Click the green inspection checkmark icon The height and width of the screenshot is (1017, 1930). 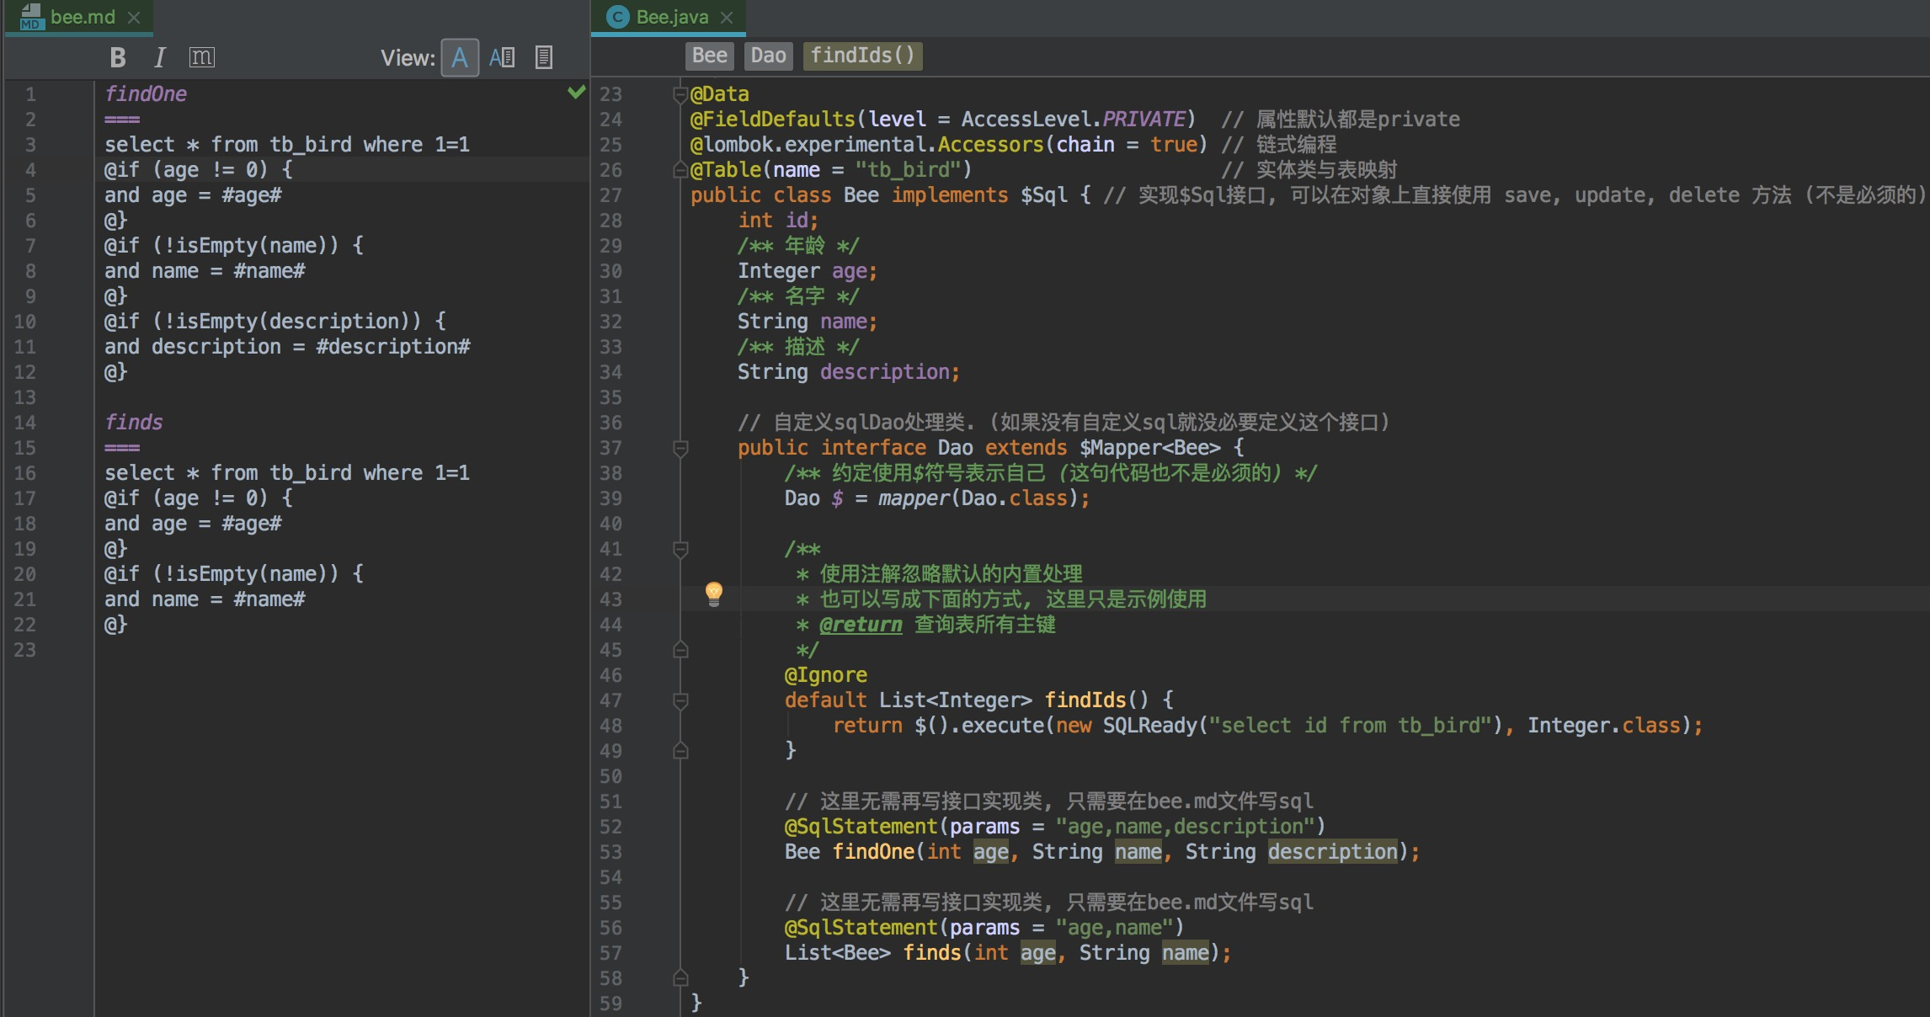tap(577, 92)
